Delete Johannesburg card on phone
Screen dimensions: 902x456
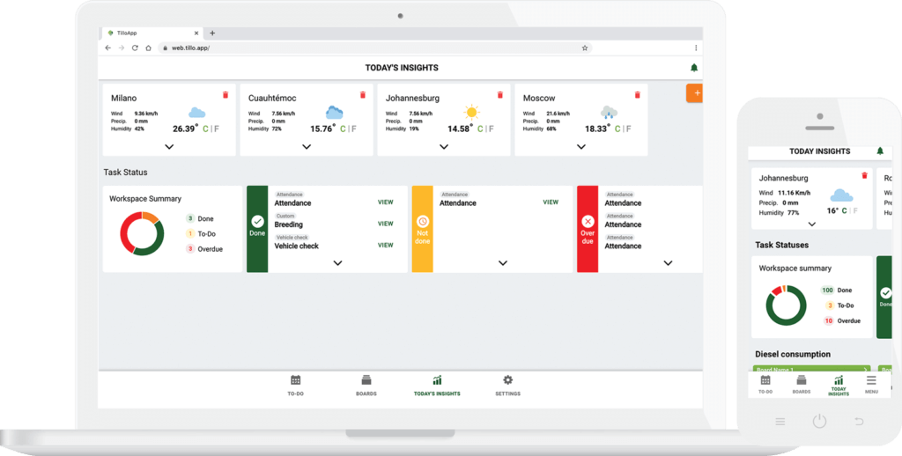864,175
